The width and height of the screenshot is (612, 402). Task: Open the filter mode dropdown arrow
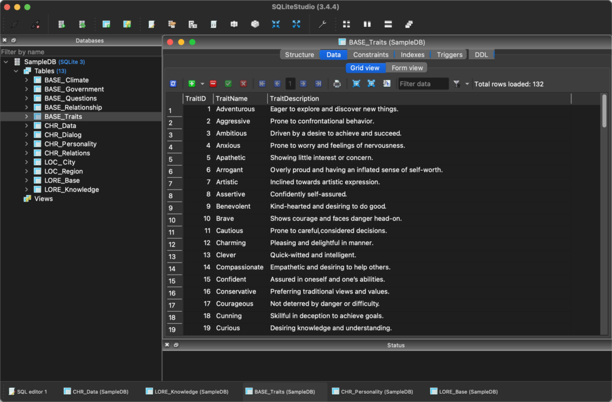[x=467, y=84]
